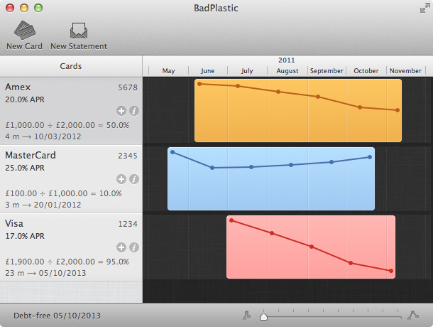433x327 pixels.
Task: Click Visa plus button
Action: 121,247
